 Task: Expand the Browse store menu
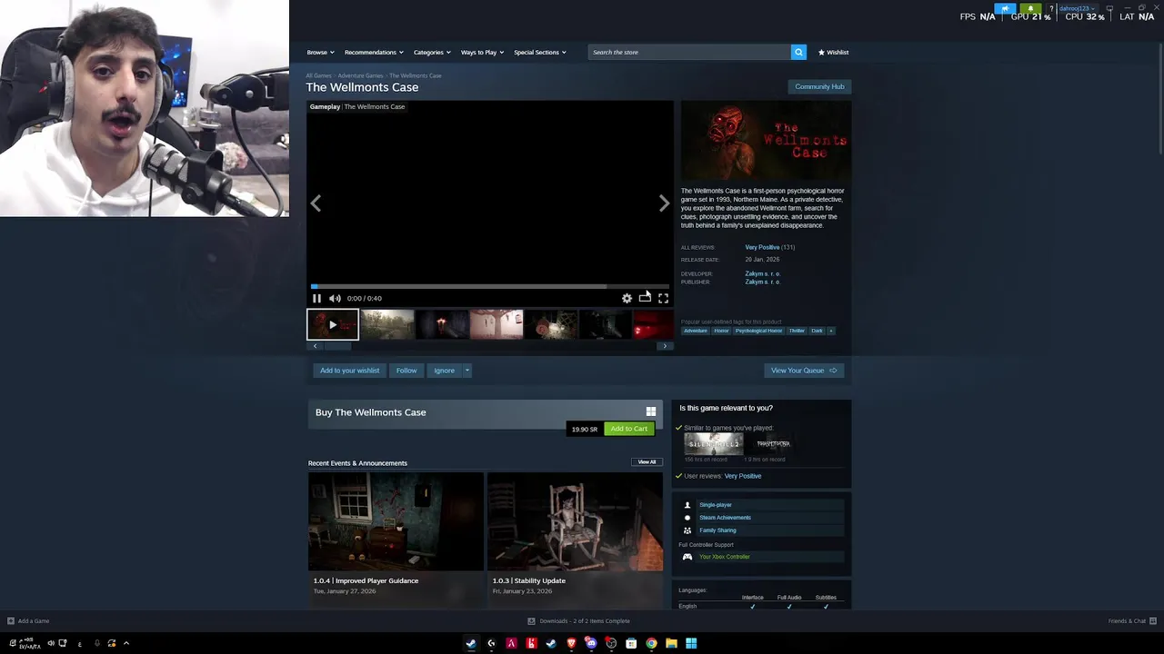tap(320, 52)
